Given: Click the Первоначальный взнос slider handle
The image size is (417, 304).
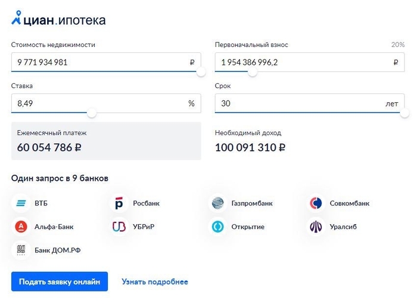Looking at the screenshot, I should (253, 71).
